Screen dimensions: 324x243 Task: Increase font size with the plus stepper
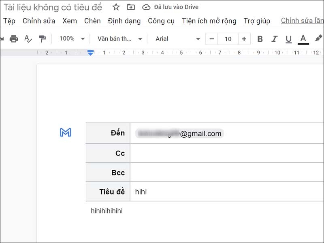coord(243,39)
